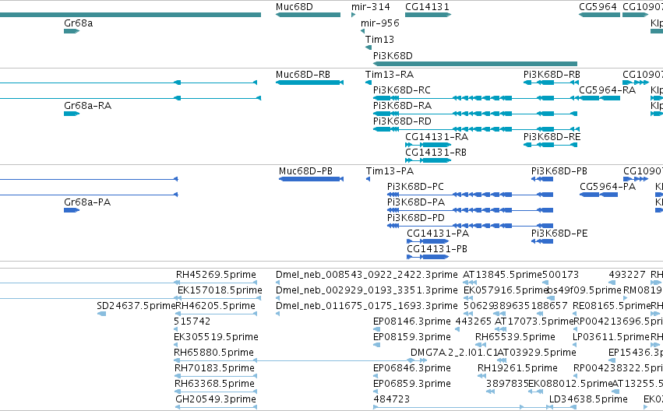Select the EK057916.5prime EST label
Image resolution: width=663 pixels, height=411 pixels.
[x=506, y=290]
